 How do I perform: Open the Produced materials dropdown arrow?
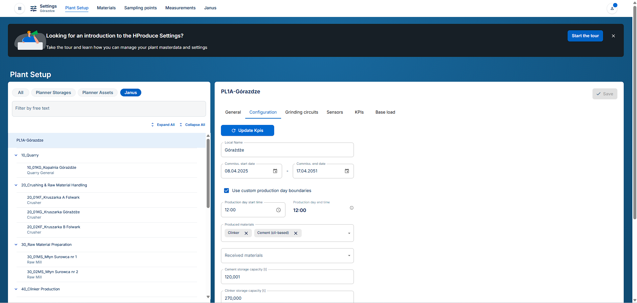click(349, 233)
